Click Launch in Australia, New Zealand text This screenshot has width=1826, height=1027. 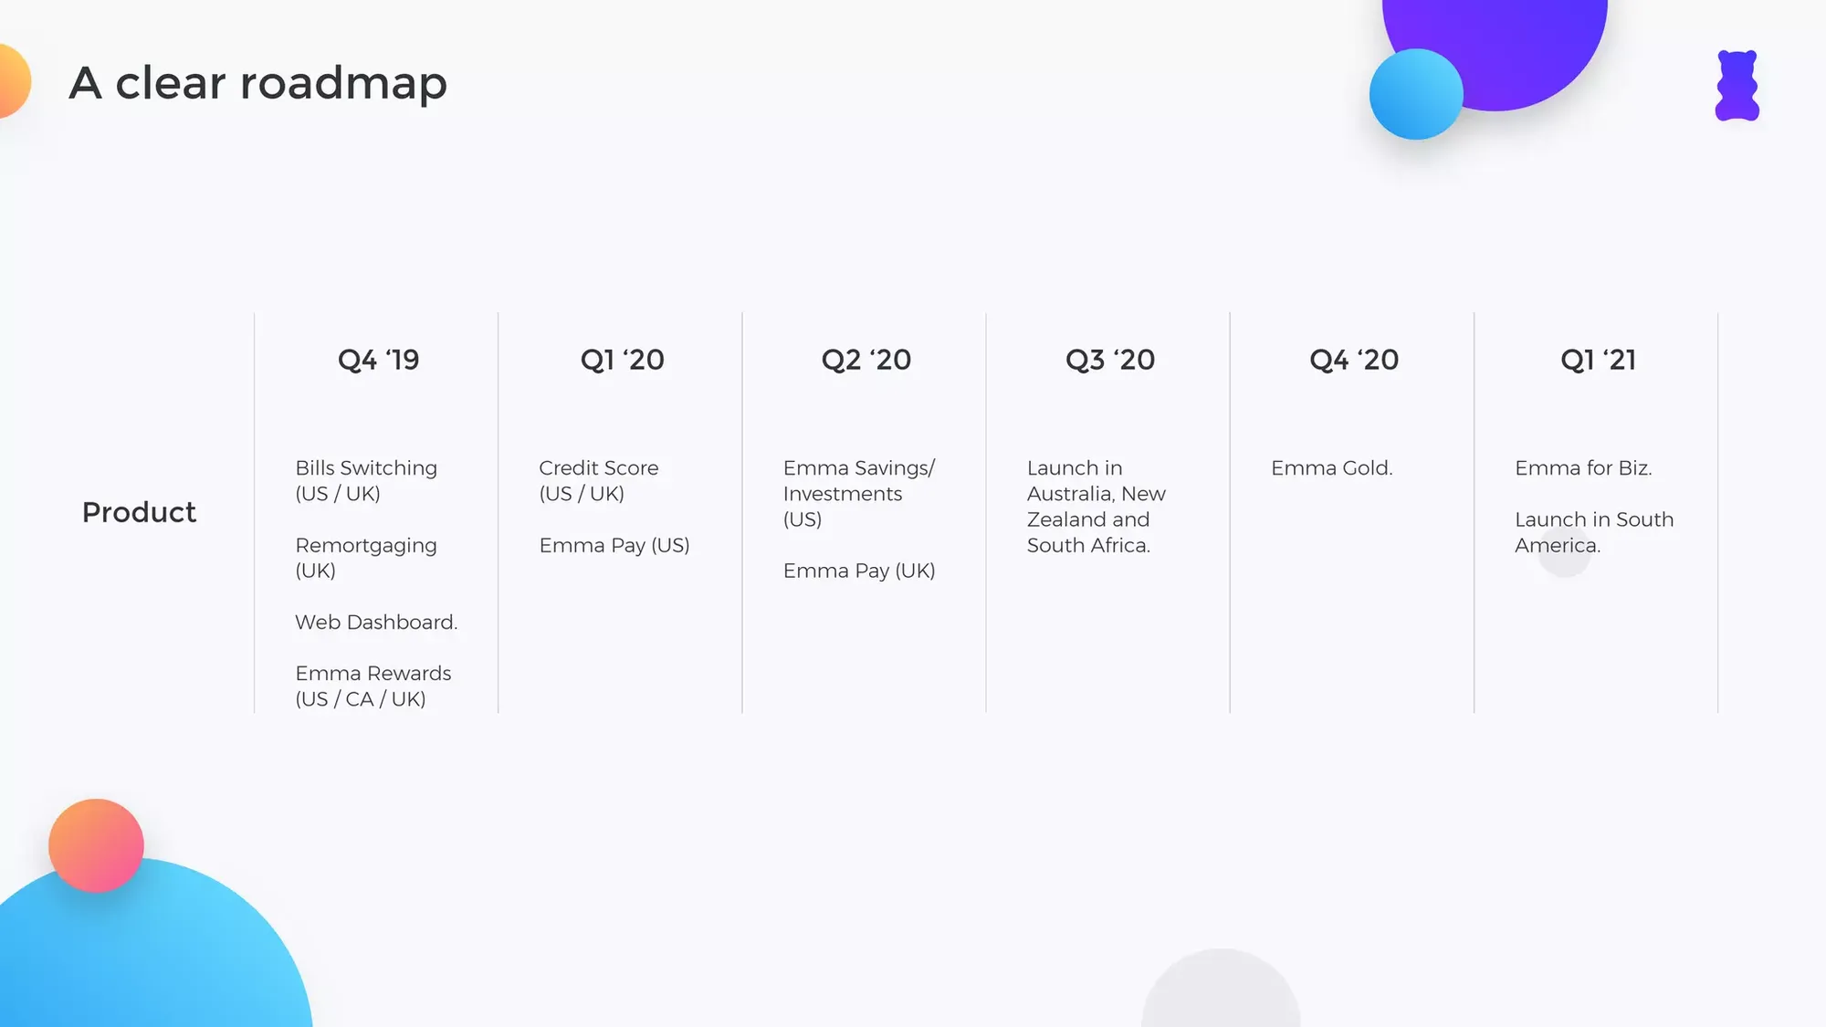[x=1097, y=506]
